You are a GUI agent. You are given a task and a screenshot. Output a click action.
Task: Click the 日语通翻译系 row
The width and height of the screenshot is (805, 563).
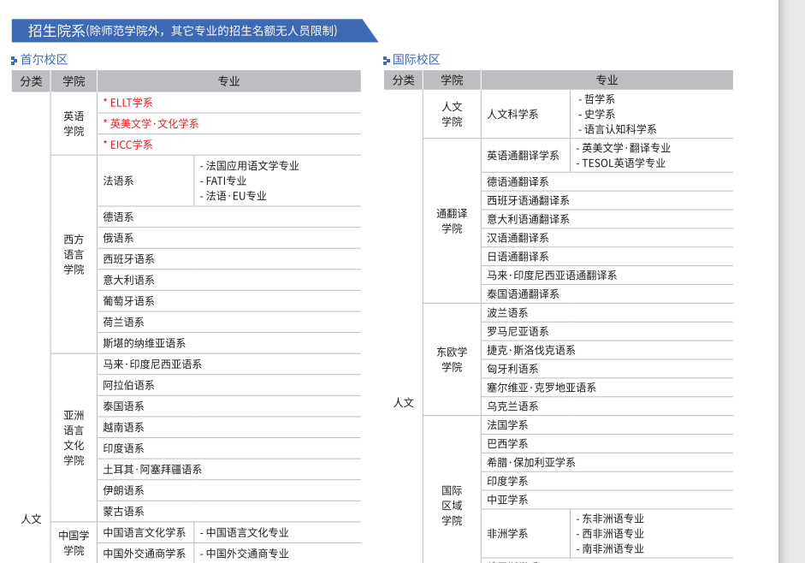607,257
